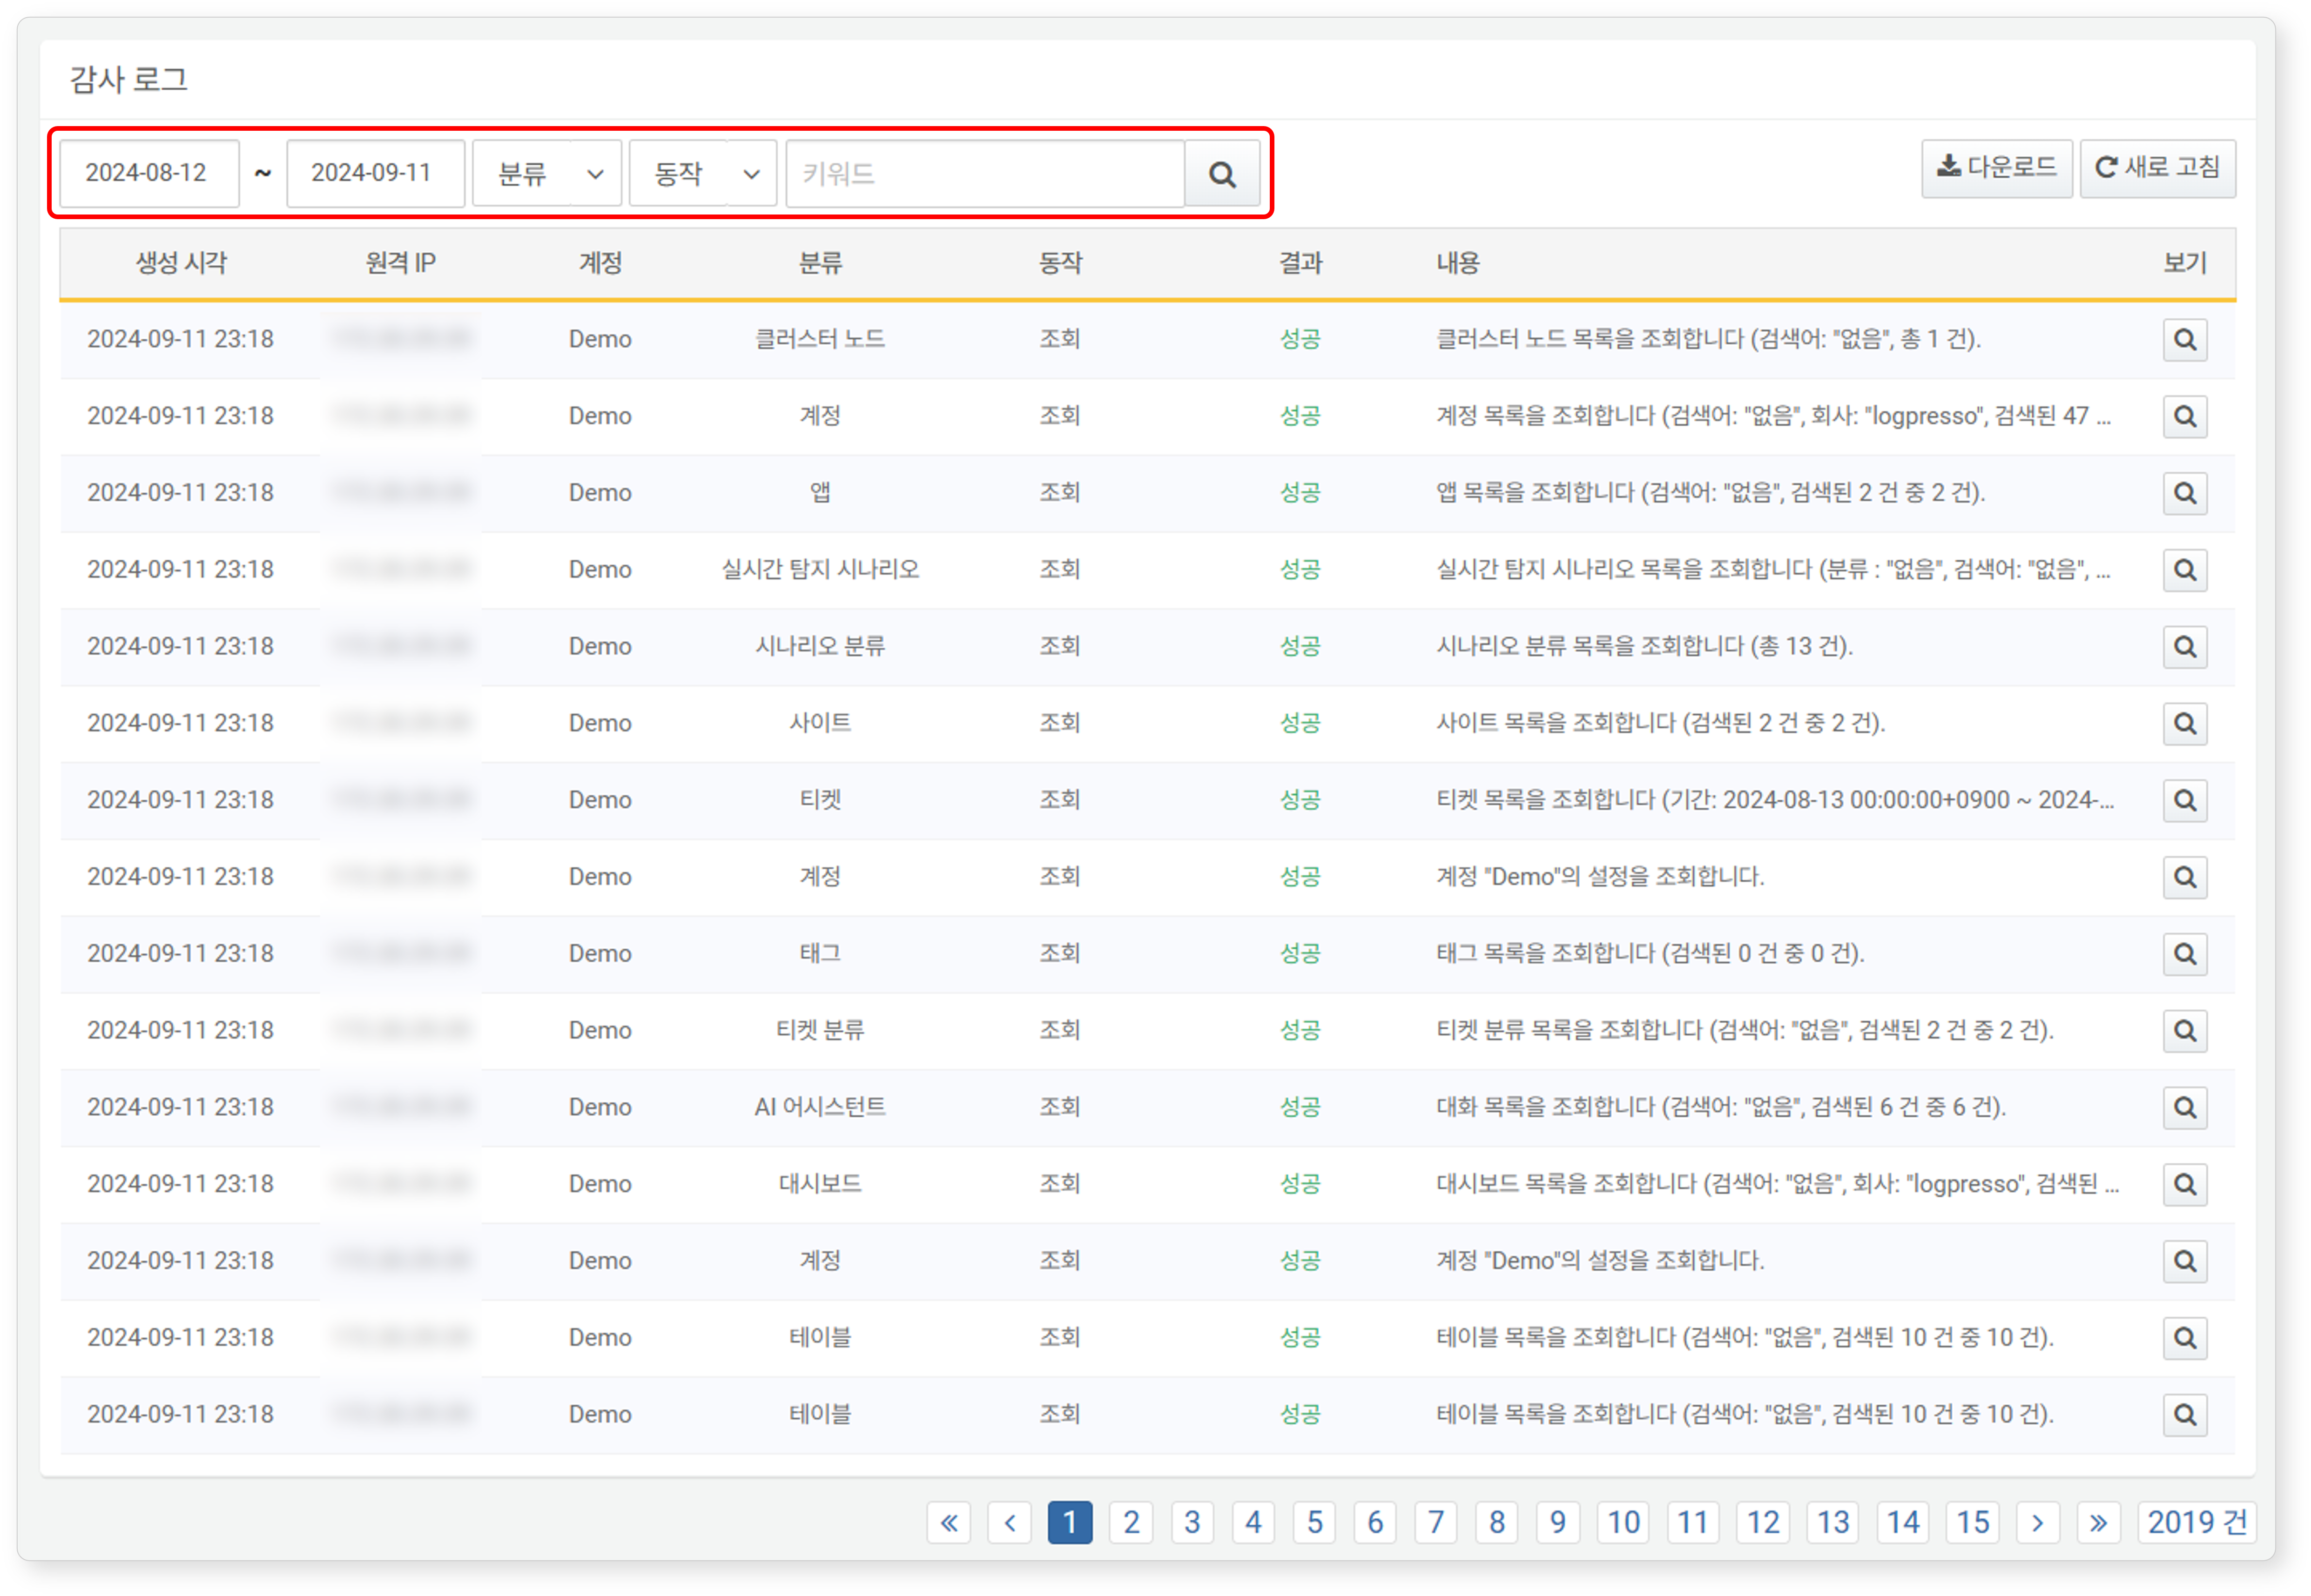Screen dimensions: 2311x1596
Task: View details of 실시간 탐지 시나리오 row
Action: coord(2184,570)
